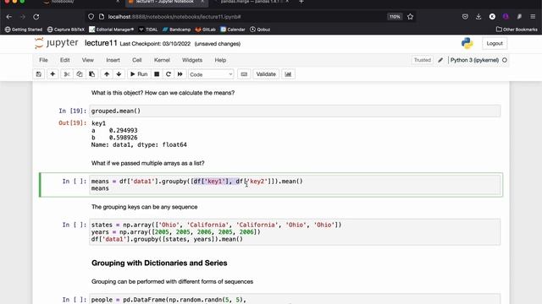The width and height of the screenshot is (542, 304).
Task: Open the TIDAL bookmark
Action: coord(148,30)
